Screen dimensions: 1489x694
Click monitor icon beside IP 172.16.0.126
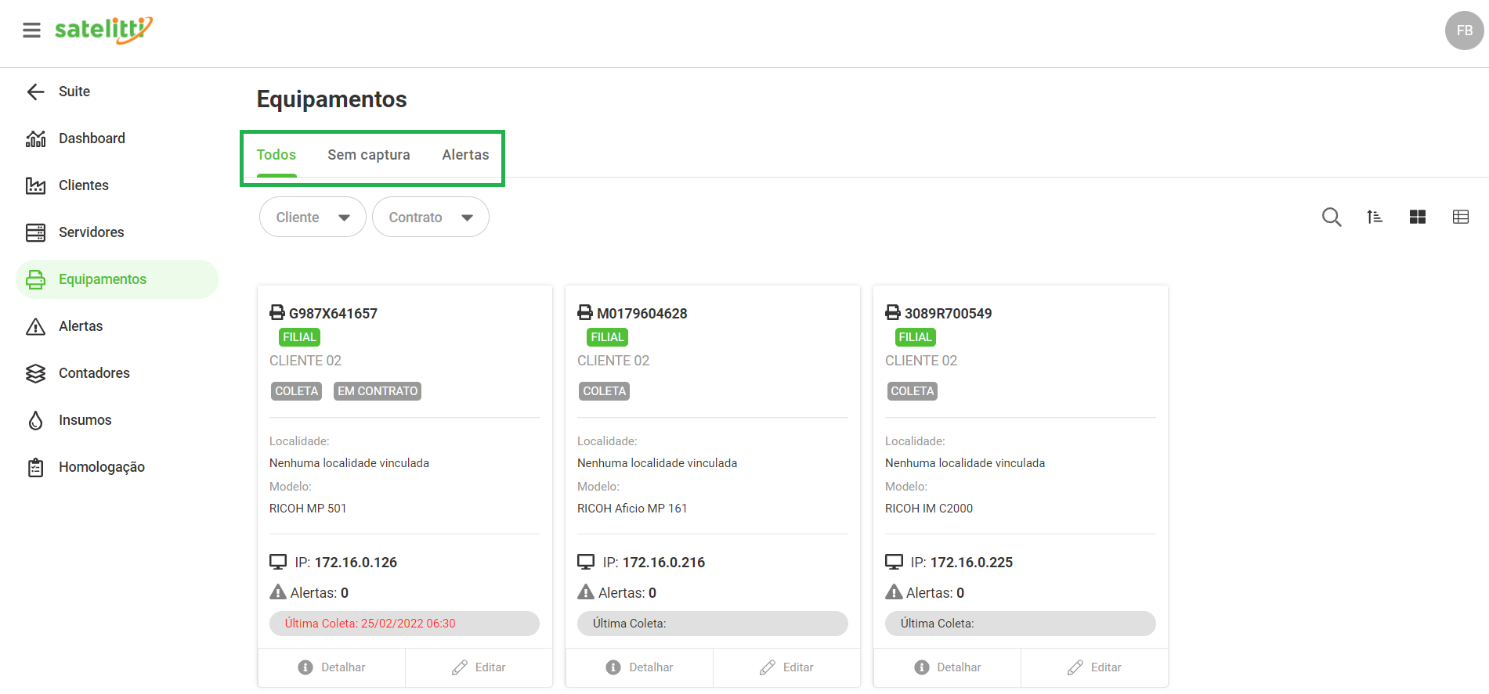278,562
